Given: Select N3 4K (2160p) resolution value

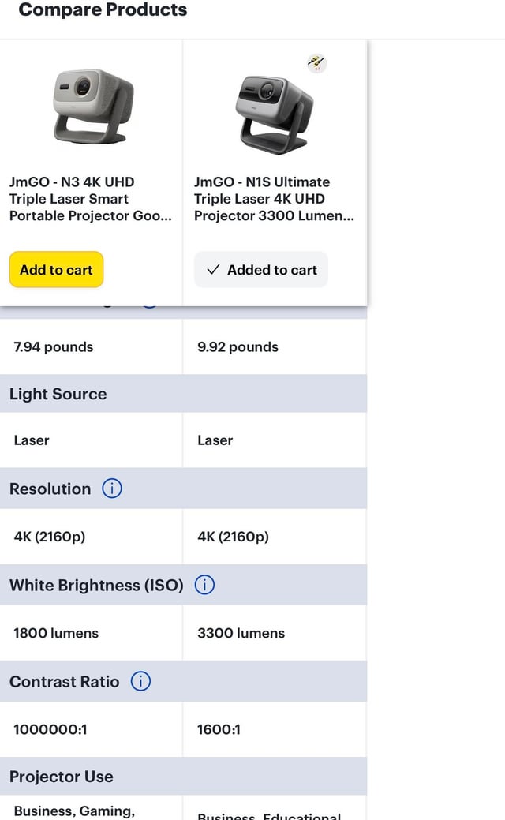Looking at the screenshot, I should click(50, 537).
